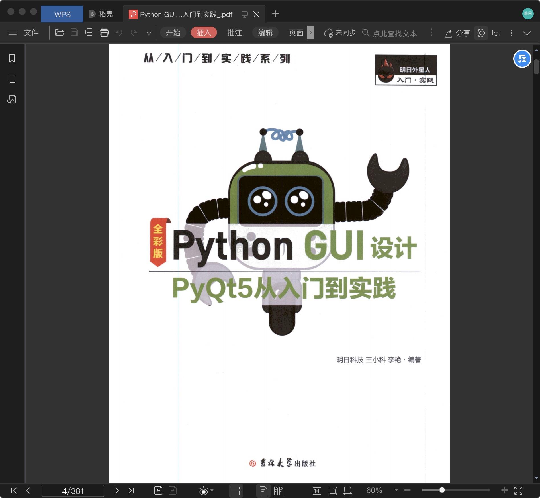Open the toolbar overflow dots near search
Image resolution: width=540 pixels, height=498 pixels.
[431, 32]
